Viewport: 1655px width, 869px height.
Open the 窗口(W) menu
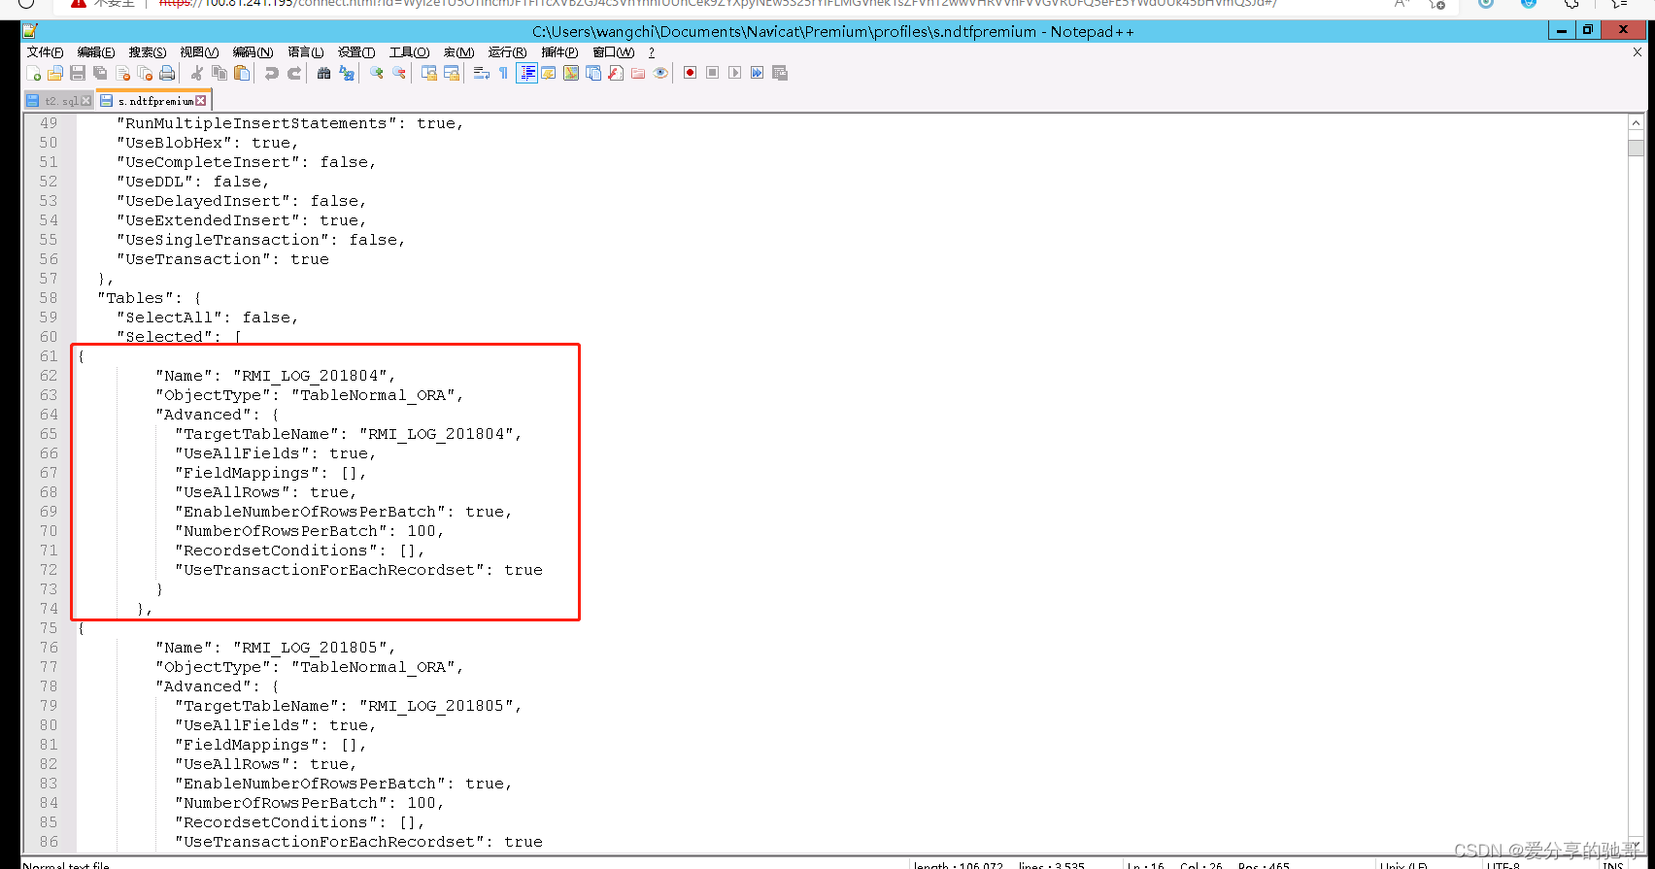click(x=614, y=51)
